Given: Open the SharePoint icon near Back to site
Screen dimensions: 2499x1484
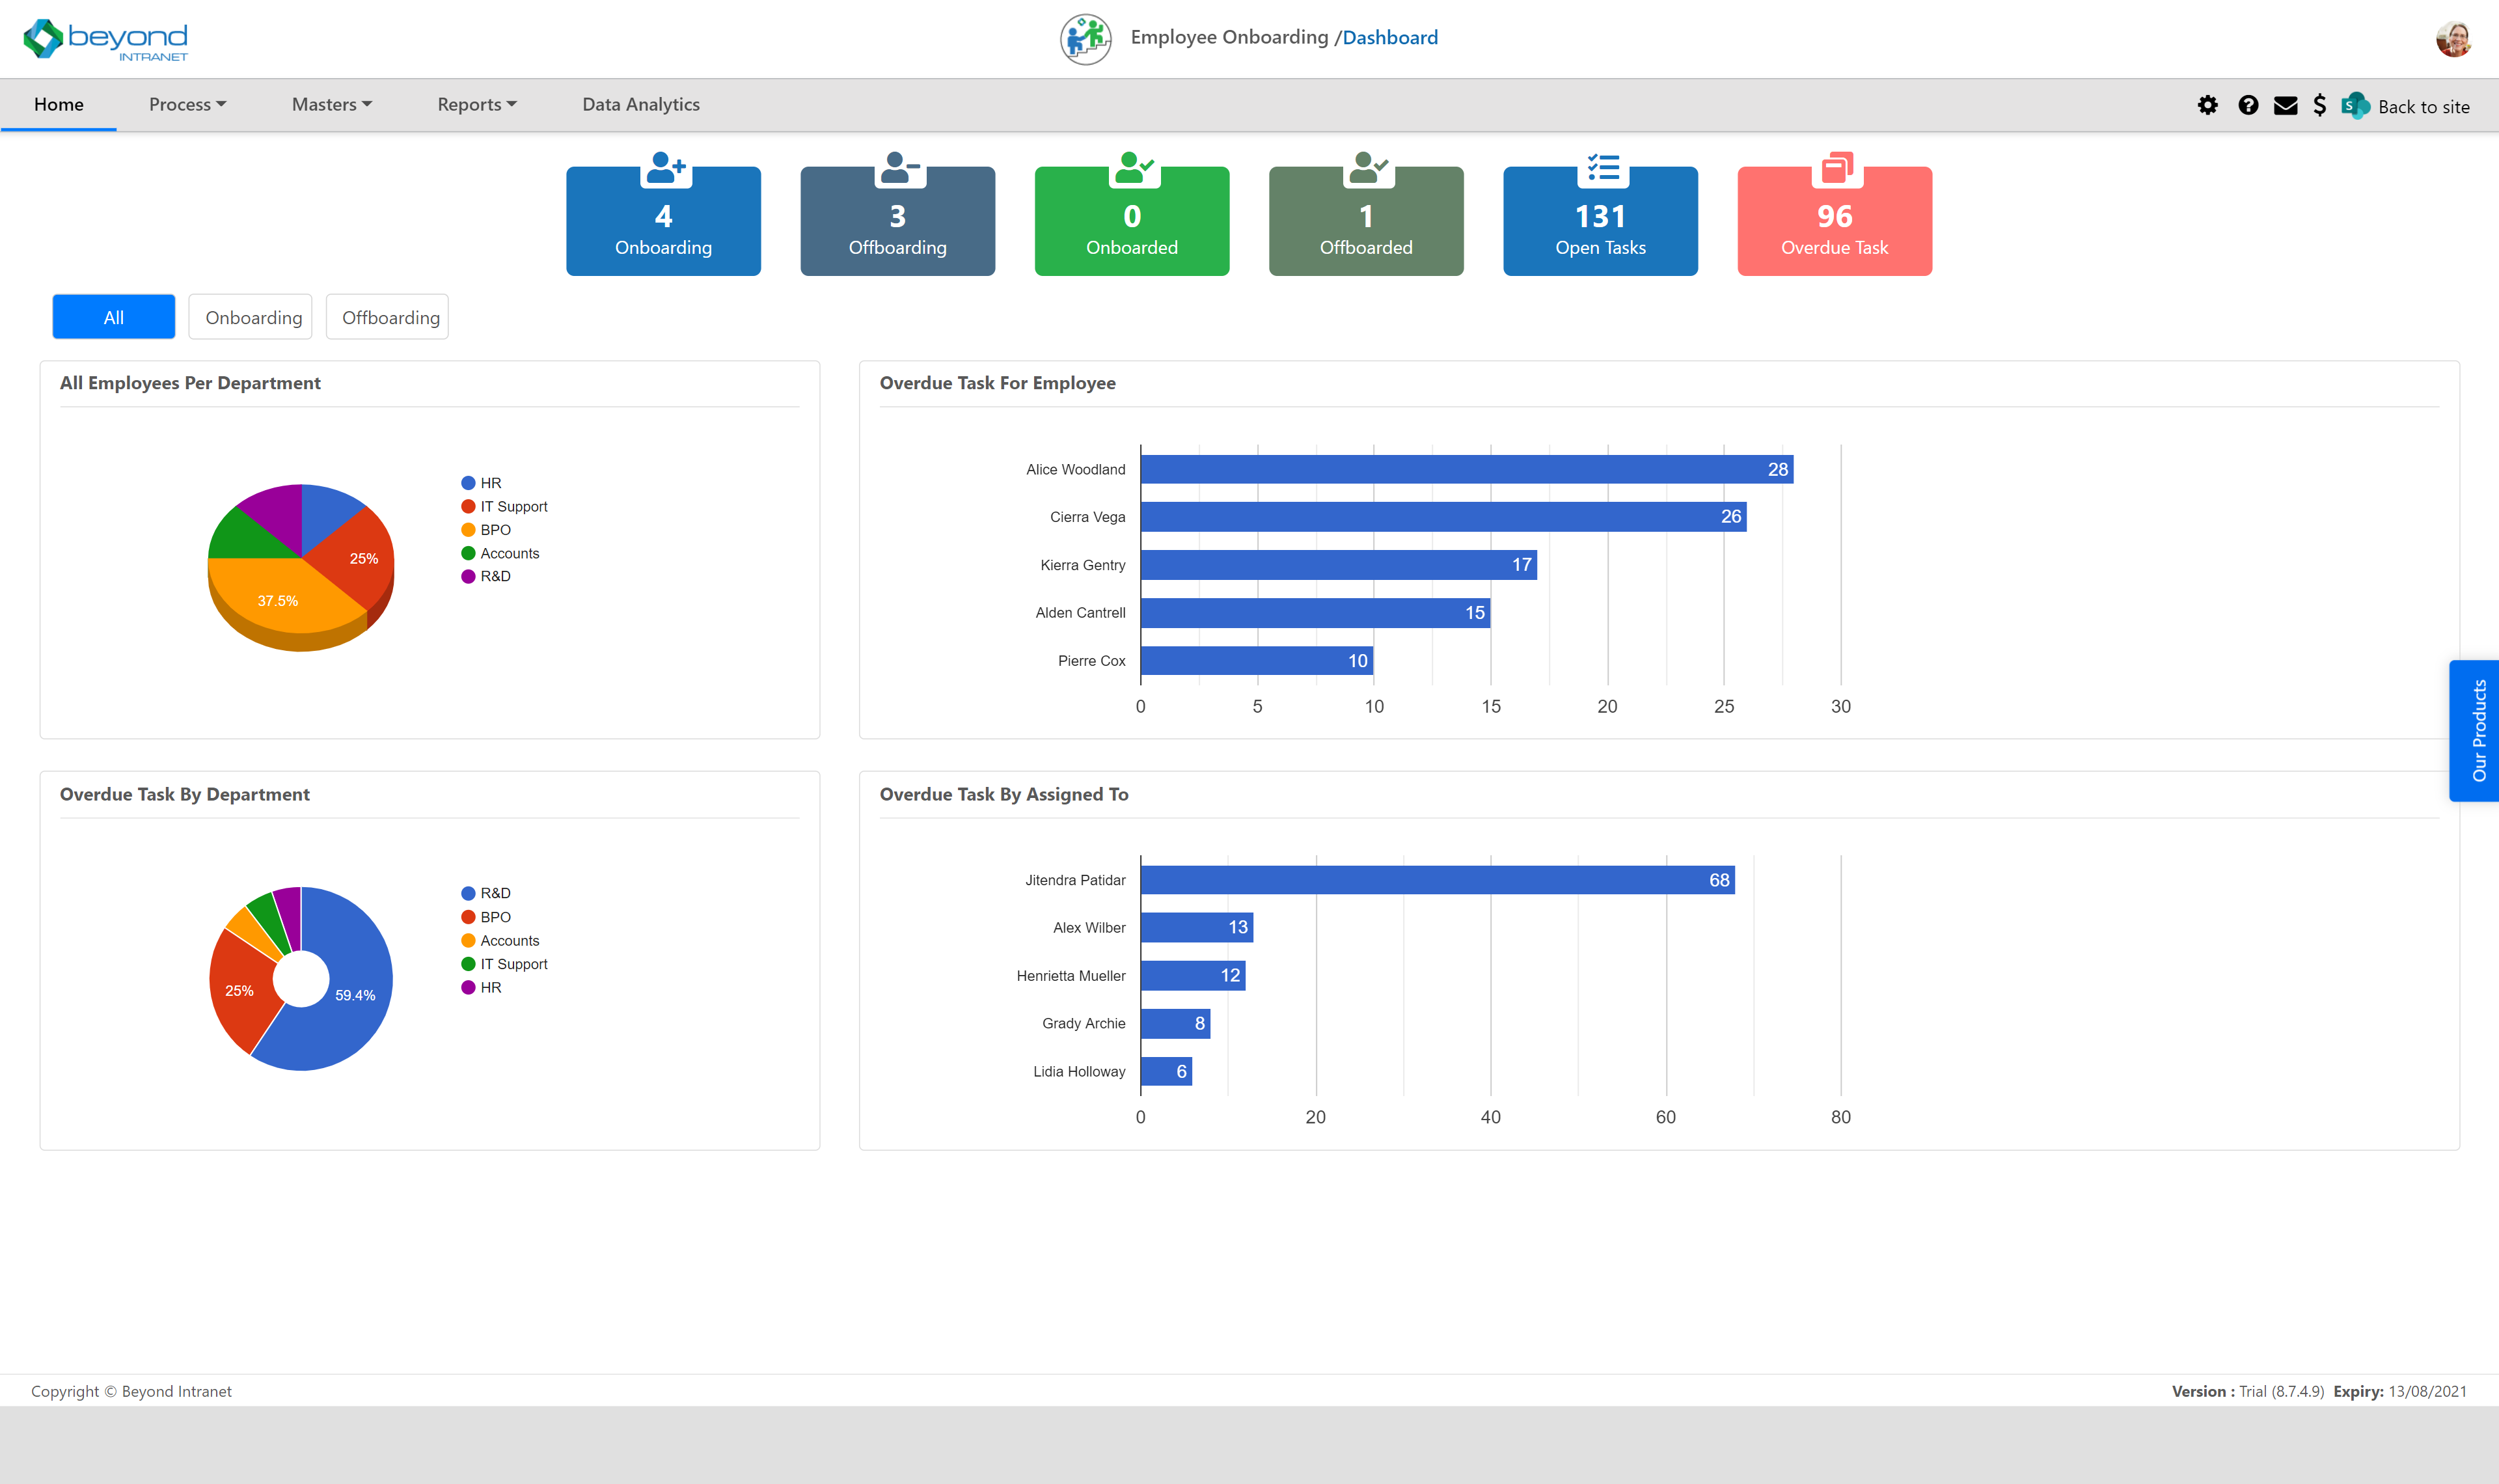Looking at the screenshot, I should click(2356, 104).
